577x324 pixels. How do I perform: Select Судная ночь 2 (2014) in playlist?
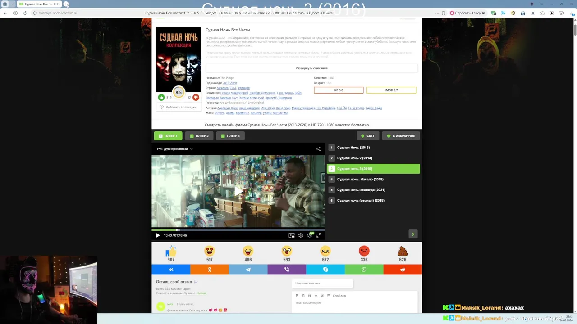[373, 158]
